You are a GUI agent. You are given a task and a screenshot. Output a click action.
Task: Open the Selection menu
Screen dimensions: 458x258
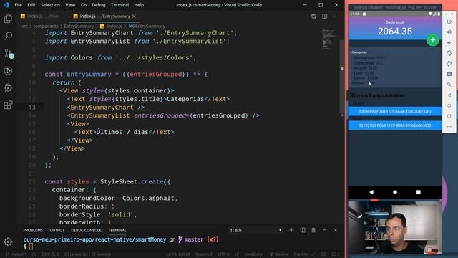(x=50, y=5)
